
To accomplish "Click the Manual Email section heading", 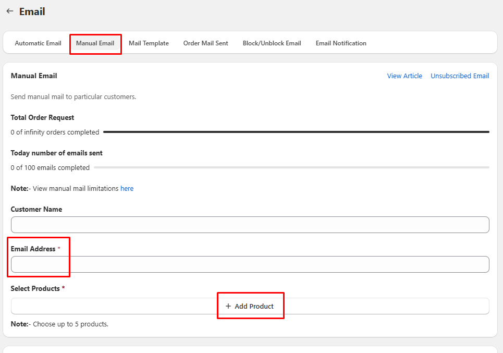I will [x=34, y=76].
